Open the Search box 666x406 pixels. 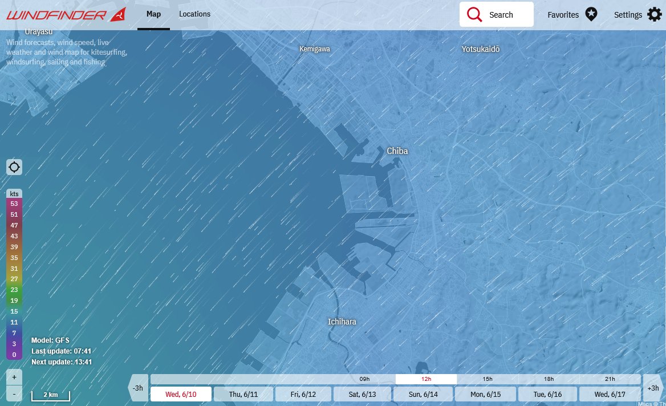coord(496,14)
